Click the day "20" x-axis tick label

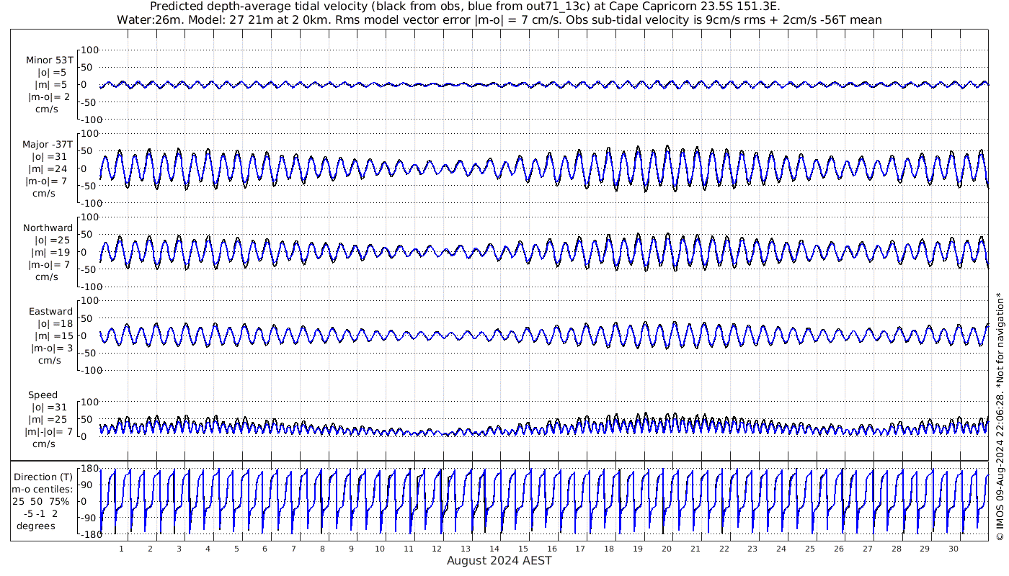point(667,549)
